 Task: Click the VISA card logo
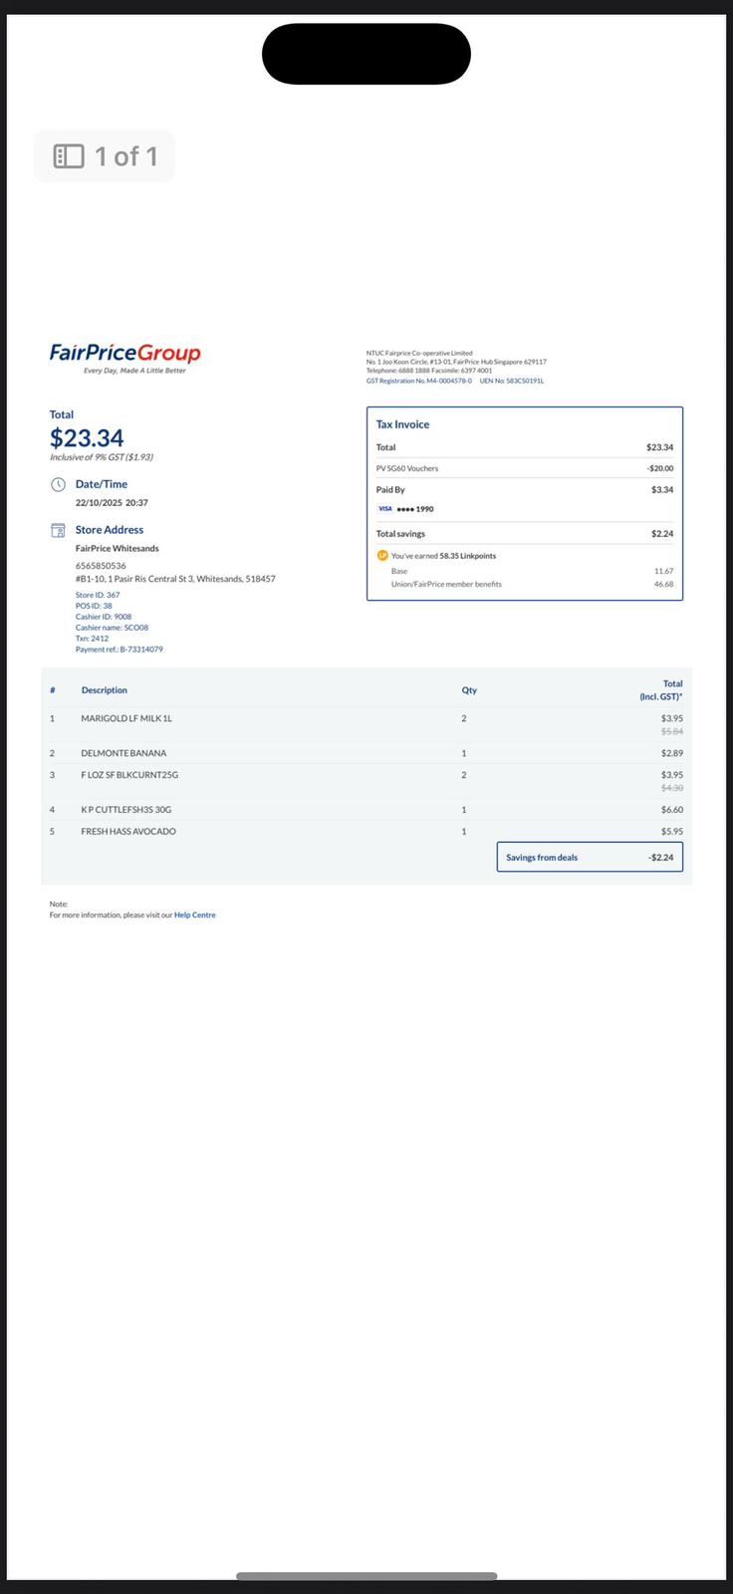click(384, 509)
